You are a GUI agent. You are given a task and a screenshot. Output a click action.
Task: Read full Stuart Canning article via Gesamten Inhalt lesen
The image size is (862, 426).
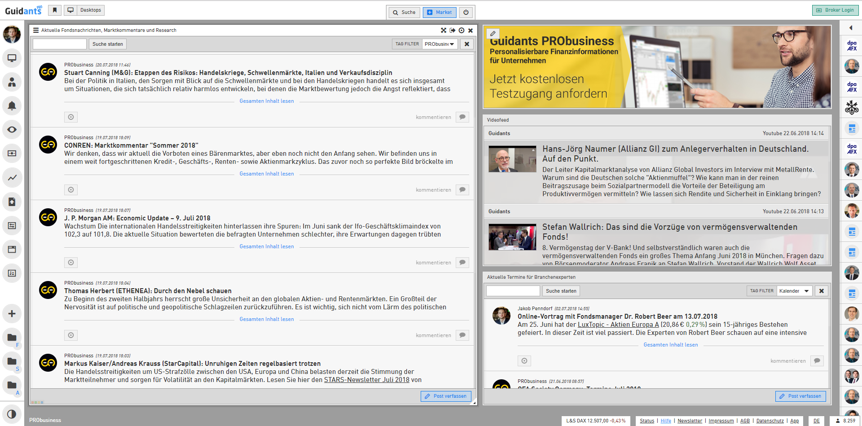pos(267,101)
